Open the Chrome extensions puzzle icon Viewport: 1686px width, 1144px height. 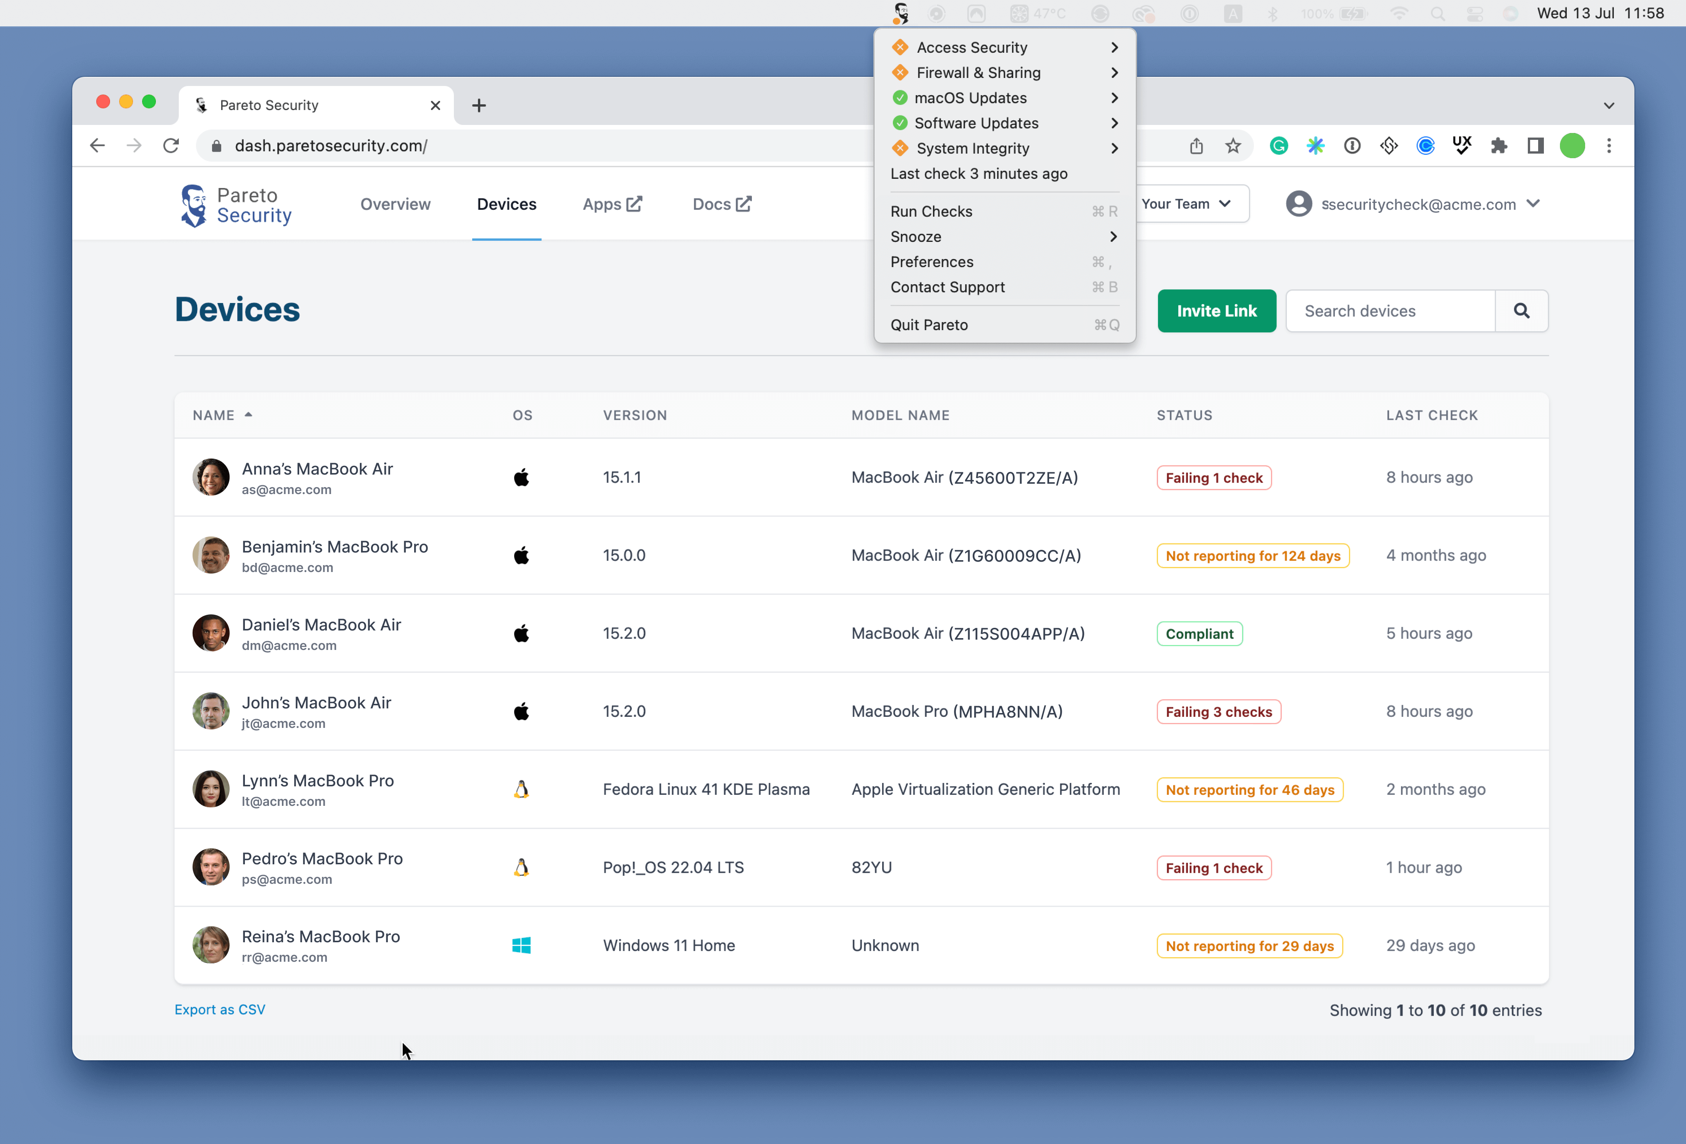(1499, 146)
